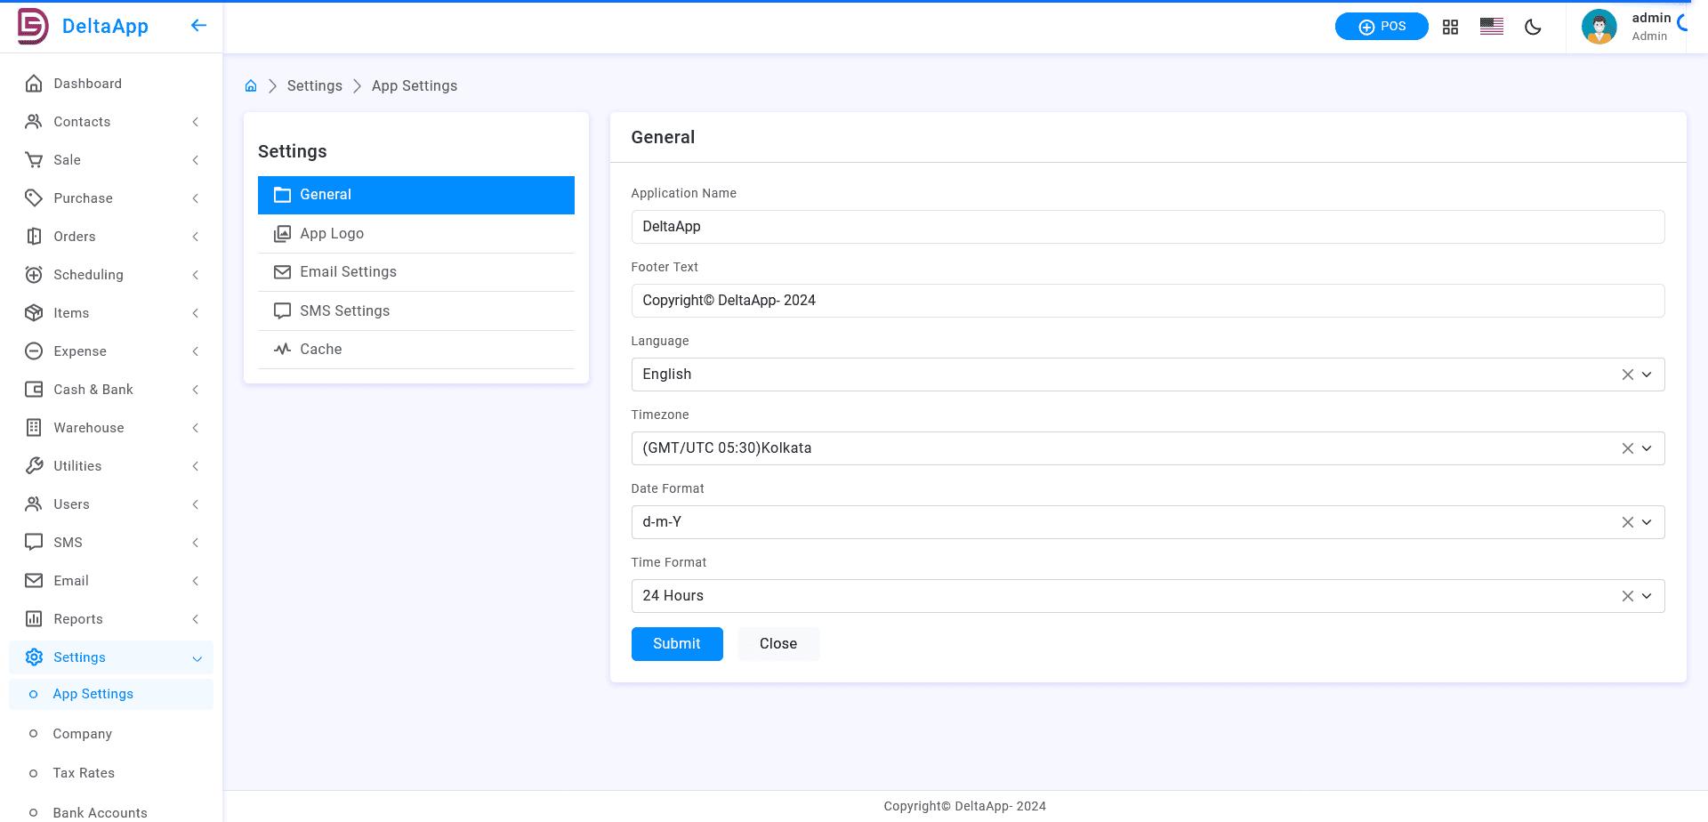Expand the Warehouse menu chevron
The height and width of the screenshot is (822, 1708).
point(196,428)
